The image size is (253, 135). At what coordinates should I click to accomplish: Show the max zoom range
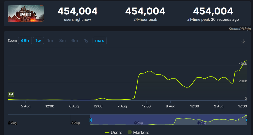[99, 41]
